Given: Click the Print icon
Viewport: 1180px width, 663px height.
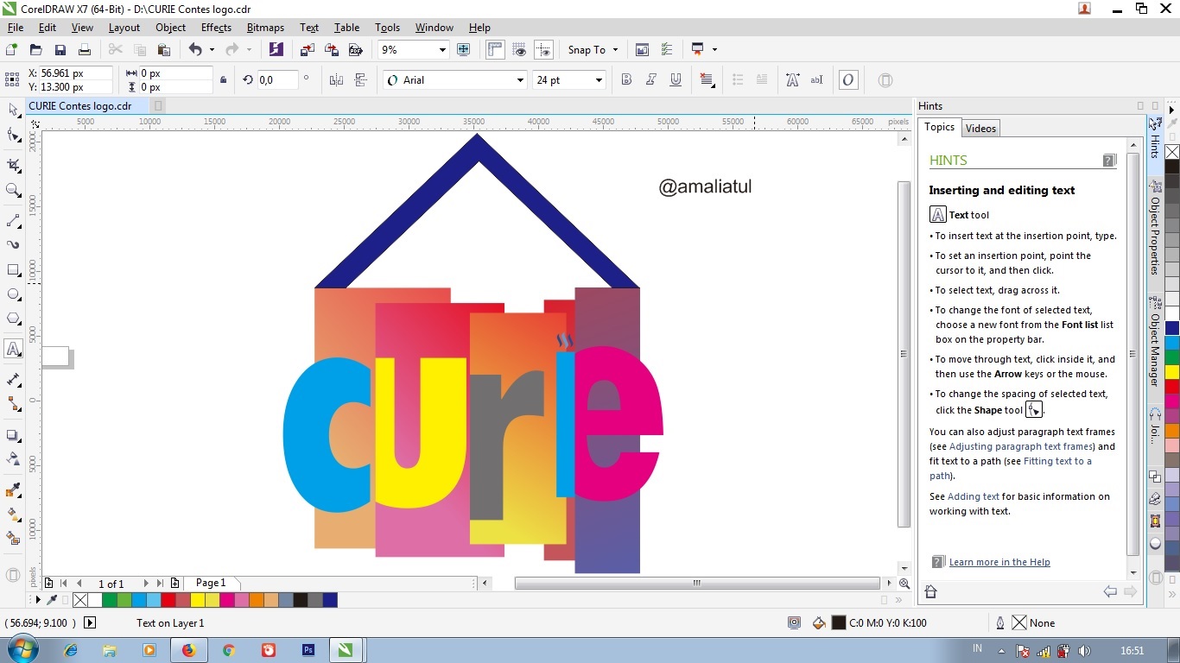Looking at the screenshot, I should (84, 50).
